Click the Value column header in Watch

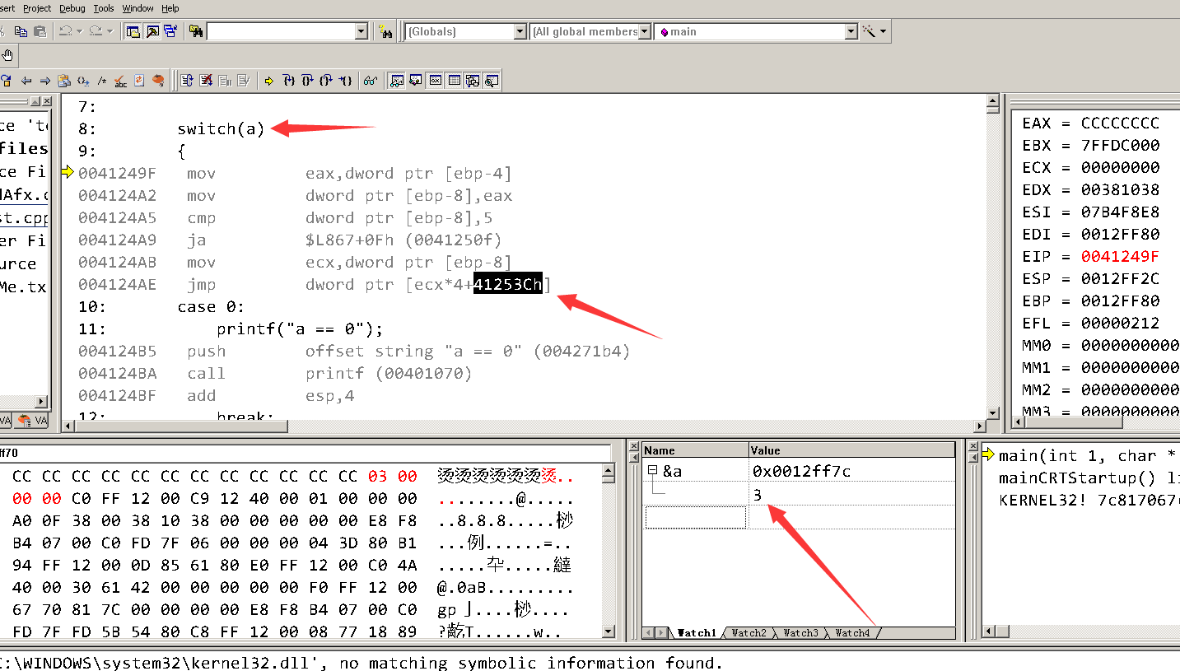coord(851,450)
